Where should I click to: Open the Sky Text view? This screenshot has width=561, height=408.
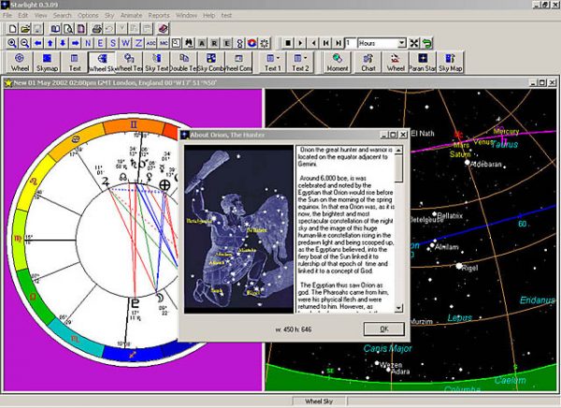coord(158,62)
